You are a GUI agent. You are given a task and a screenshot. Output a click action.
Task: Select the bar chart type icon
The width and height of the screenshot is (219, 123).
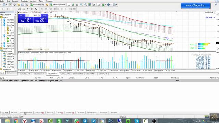69,5
